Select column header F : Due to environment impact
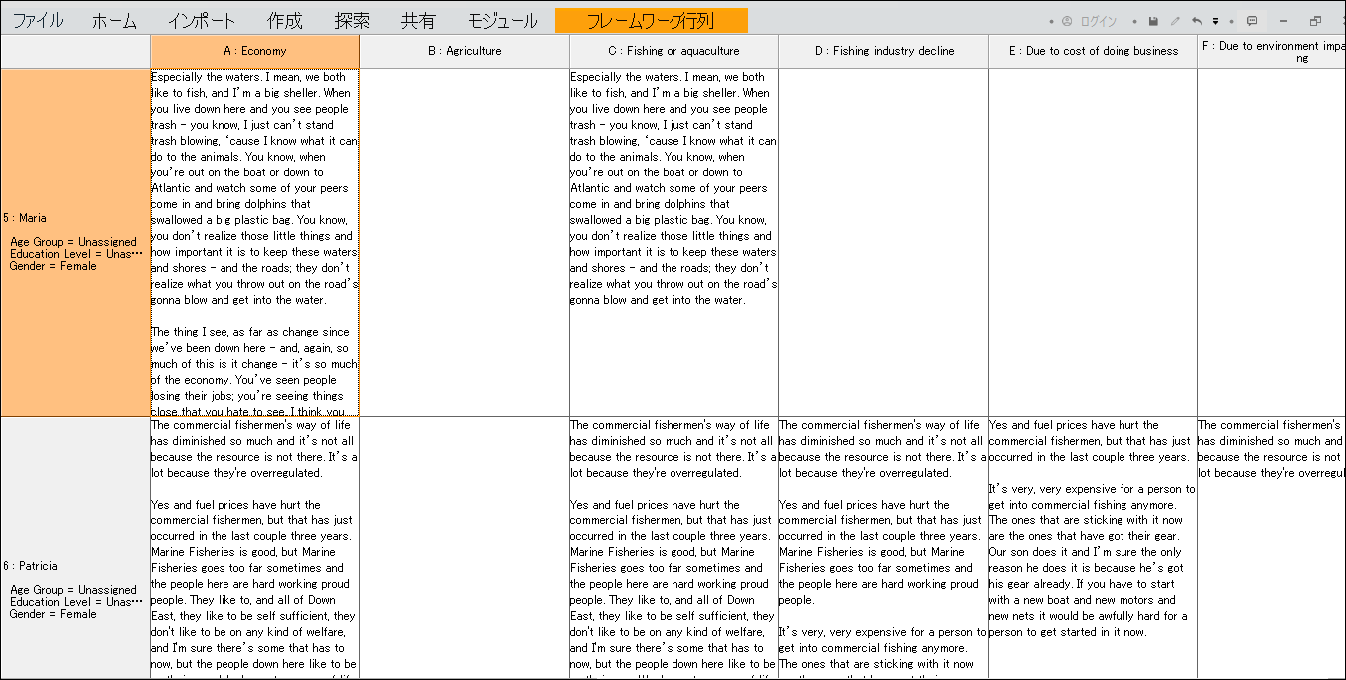 [x=1272, y=51]
